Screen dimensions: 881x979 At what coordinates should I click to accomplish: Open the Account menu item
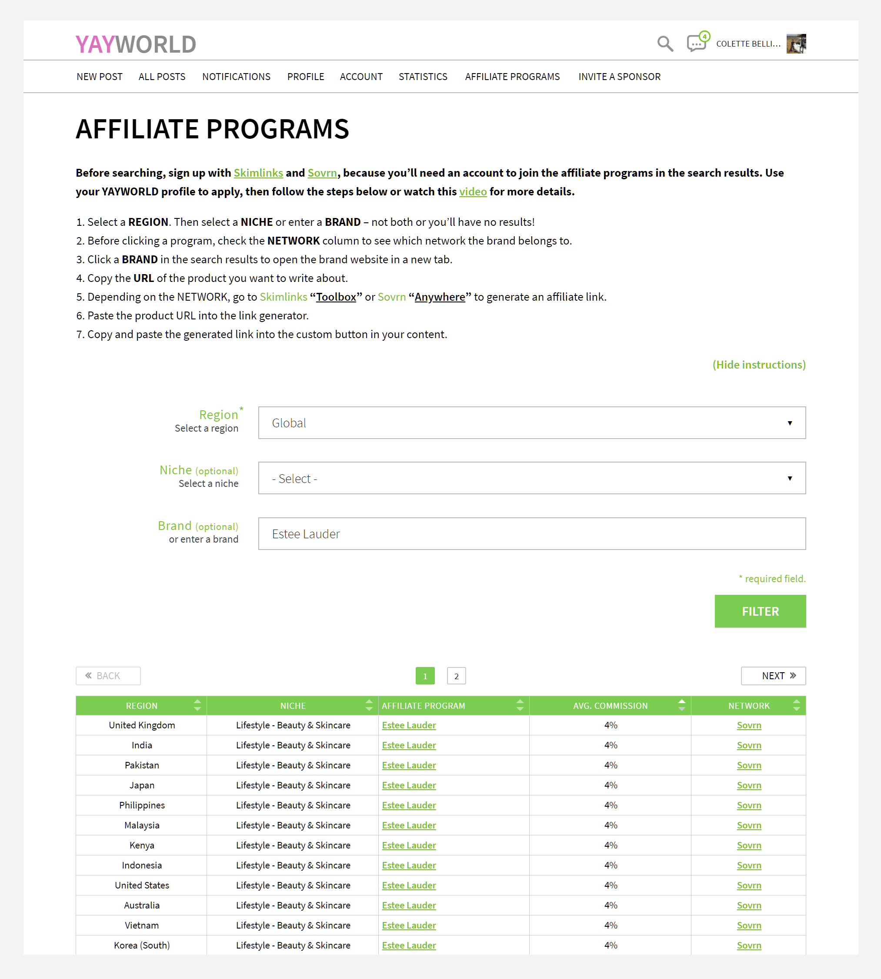(x=361, y=77)
